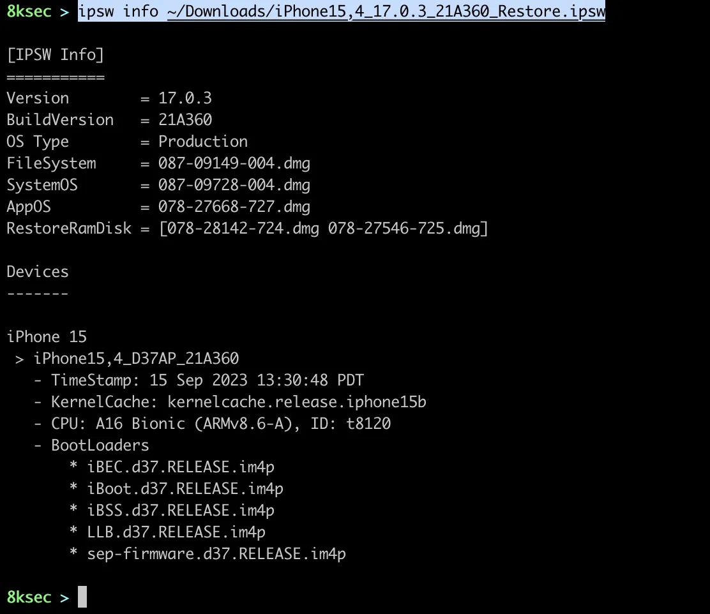Click the TimeStamp line dated 15 Sep 2023
710x614 pixels.
point(207,380)
